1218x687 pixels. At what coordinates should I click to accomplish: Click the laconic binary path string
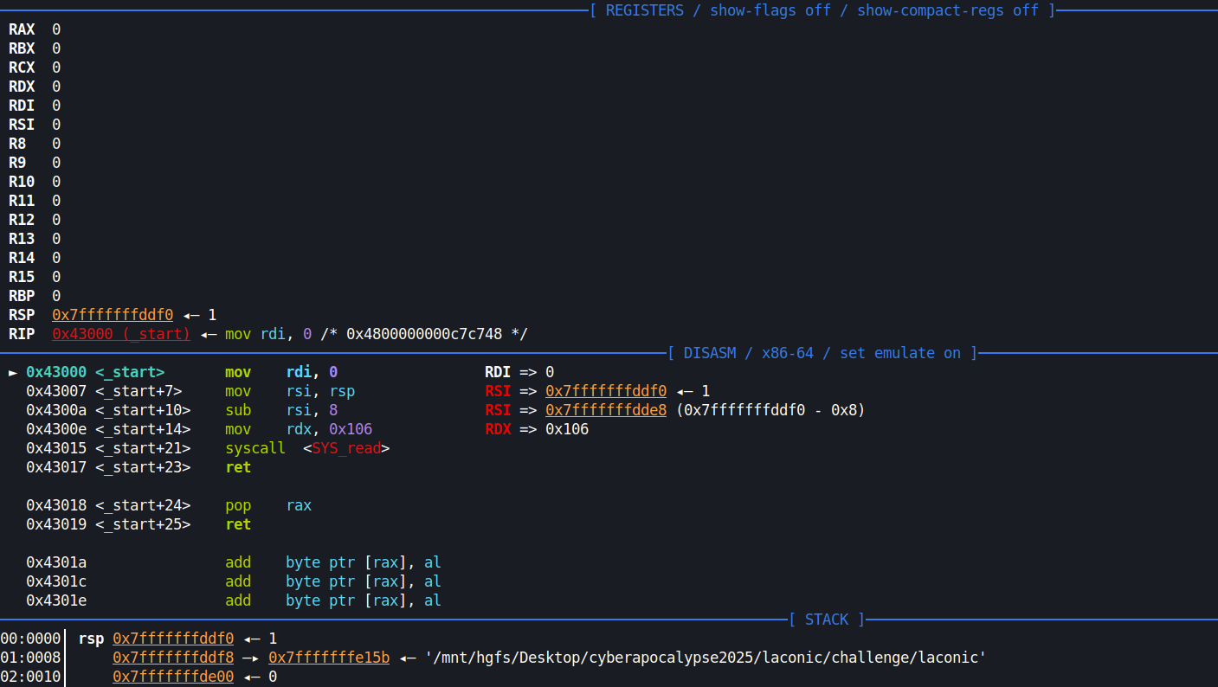tap(706, 658)
